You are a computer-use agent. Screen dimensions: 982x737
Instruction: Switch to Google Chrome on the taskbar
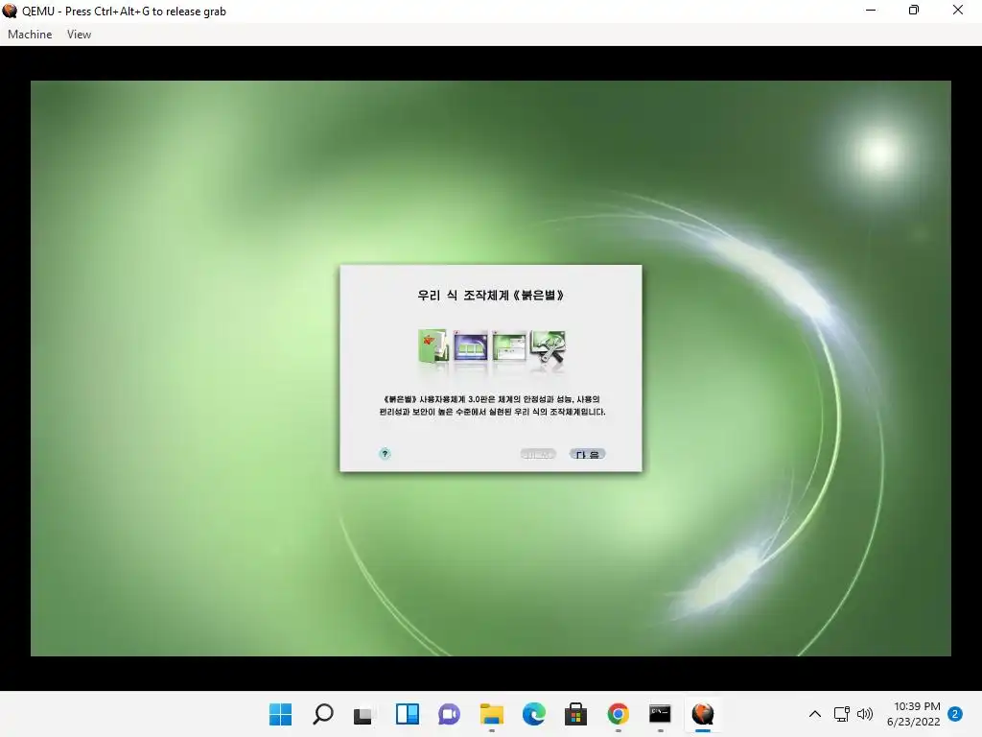pos(619,714)
